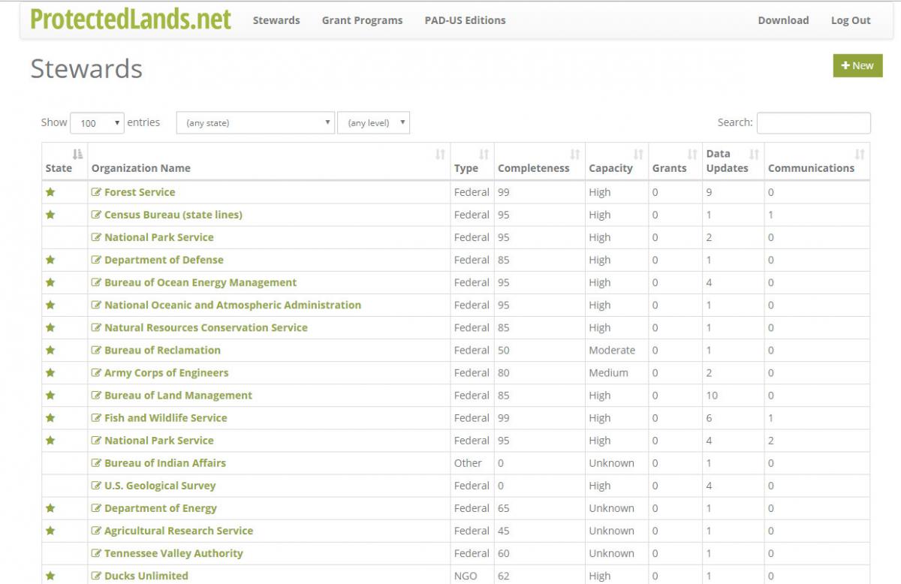901x584 pixels.
Task: Go to ProtectedLands.net home logo
Action: coord(131,19)
